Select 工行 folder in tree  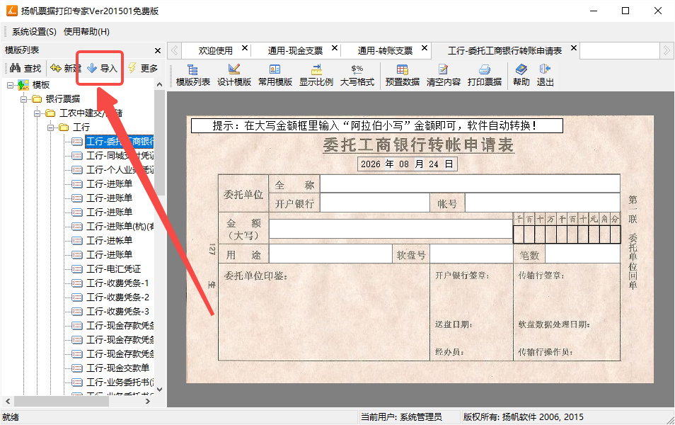pos(81,127)
